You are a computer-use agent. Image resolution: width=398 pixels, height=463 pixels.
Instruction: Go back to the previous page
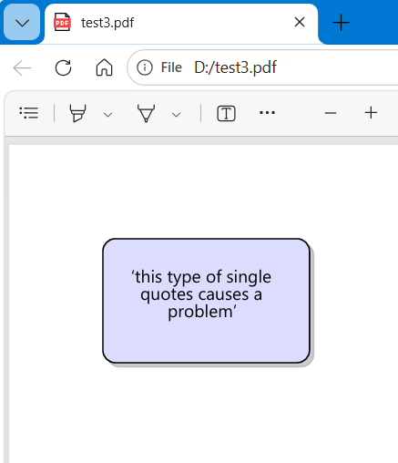pyautogui.click(x=22, y=67)
